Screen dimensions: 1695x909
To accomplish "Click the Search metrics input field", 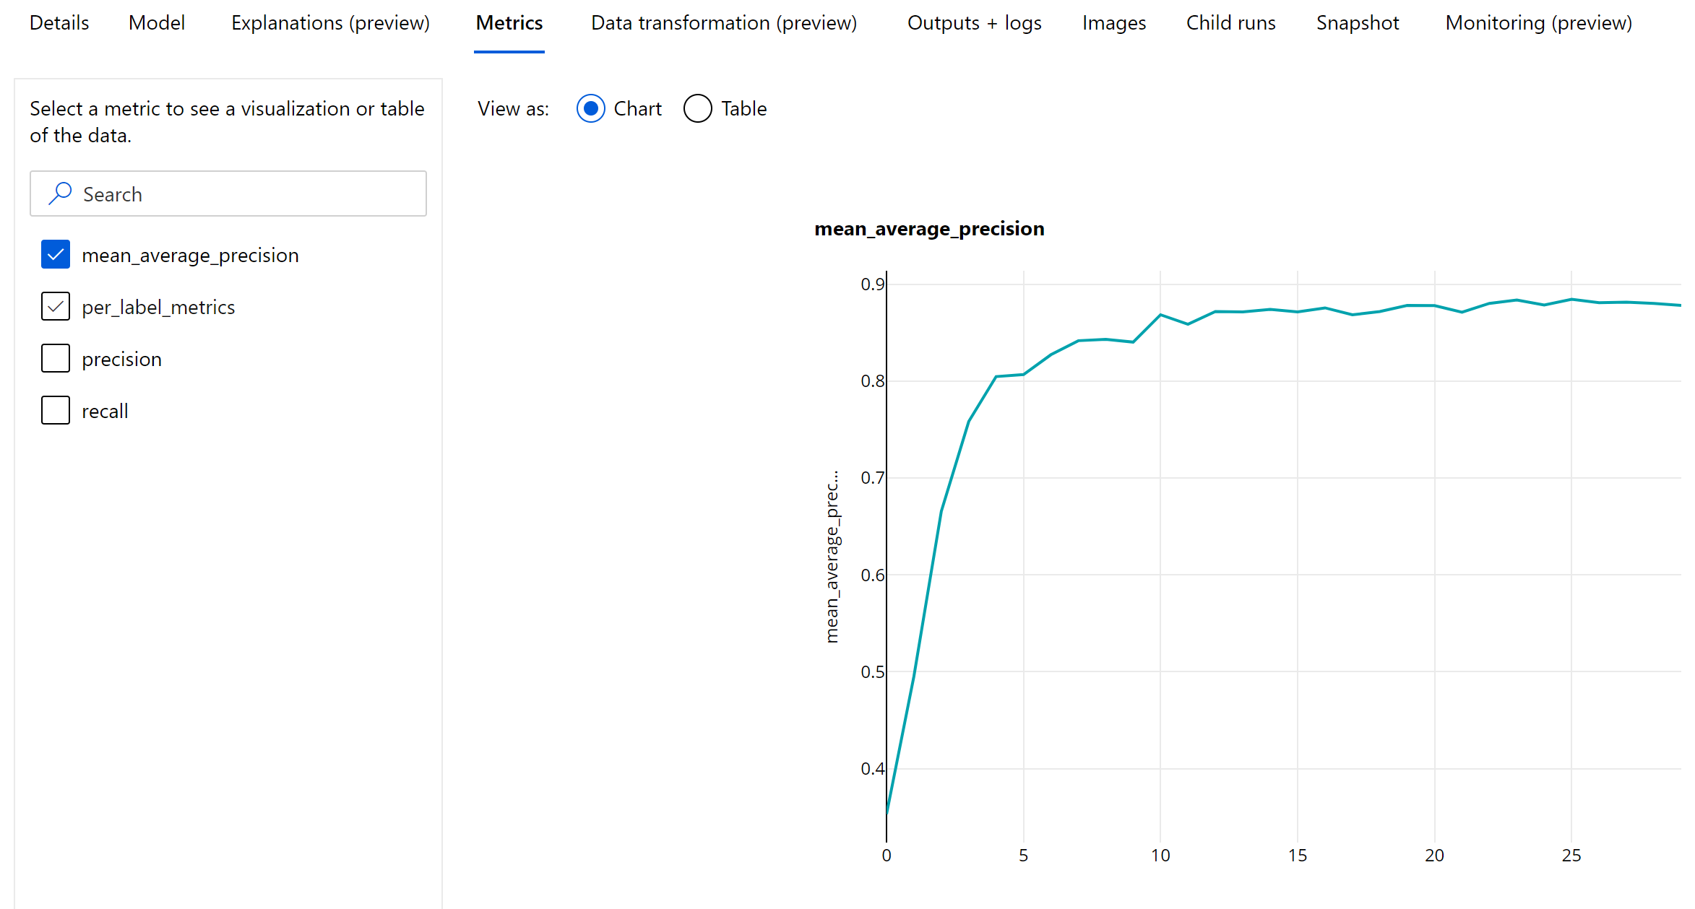I will pyautogui.click(x=228, y=194).
